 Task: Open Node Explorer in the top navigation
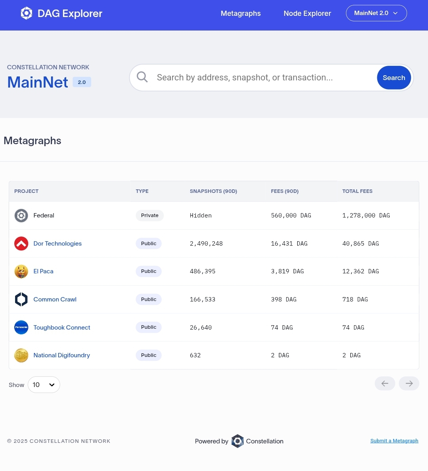tap(307, 13)
